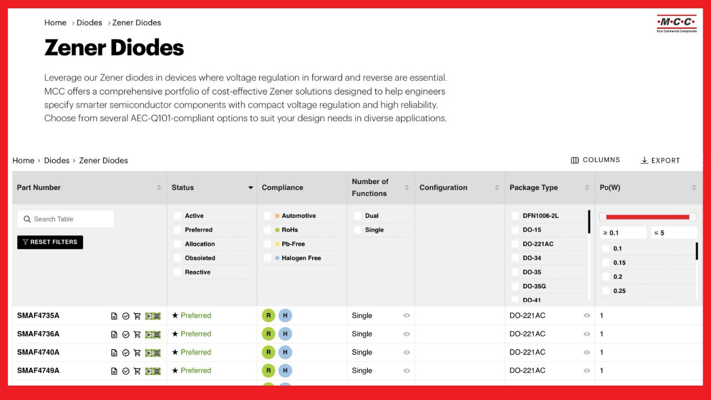The height and width of the screenshot is (400, 711).
Task: Check the Automotive compliance filter
Action: tap(268, 216)
